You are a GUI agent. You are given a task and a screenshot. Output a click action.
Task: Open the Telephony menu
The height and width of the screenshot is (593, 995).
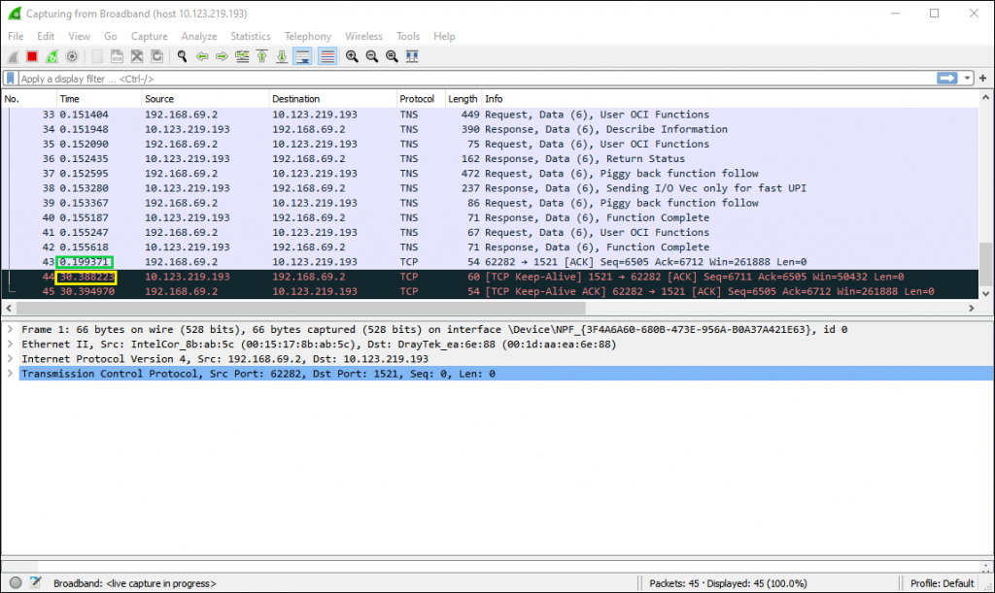307,36
